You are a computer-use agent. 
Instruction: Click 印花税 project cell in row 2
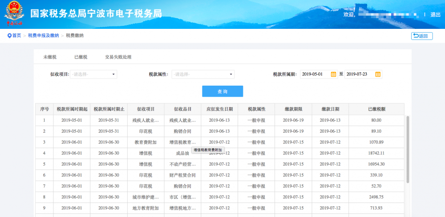(x=146, y=131)
